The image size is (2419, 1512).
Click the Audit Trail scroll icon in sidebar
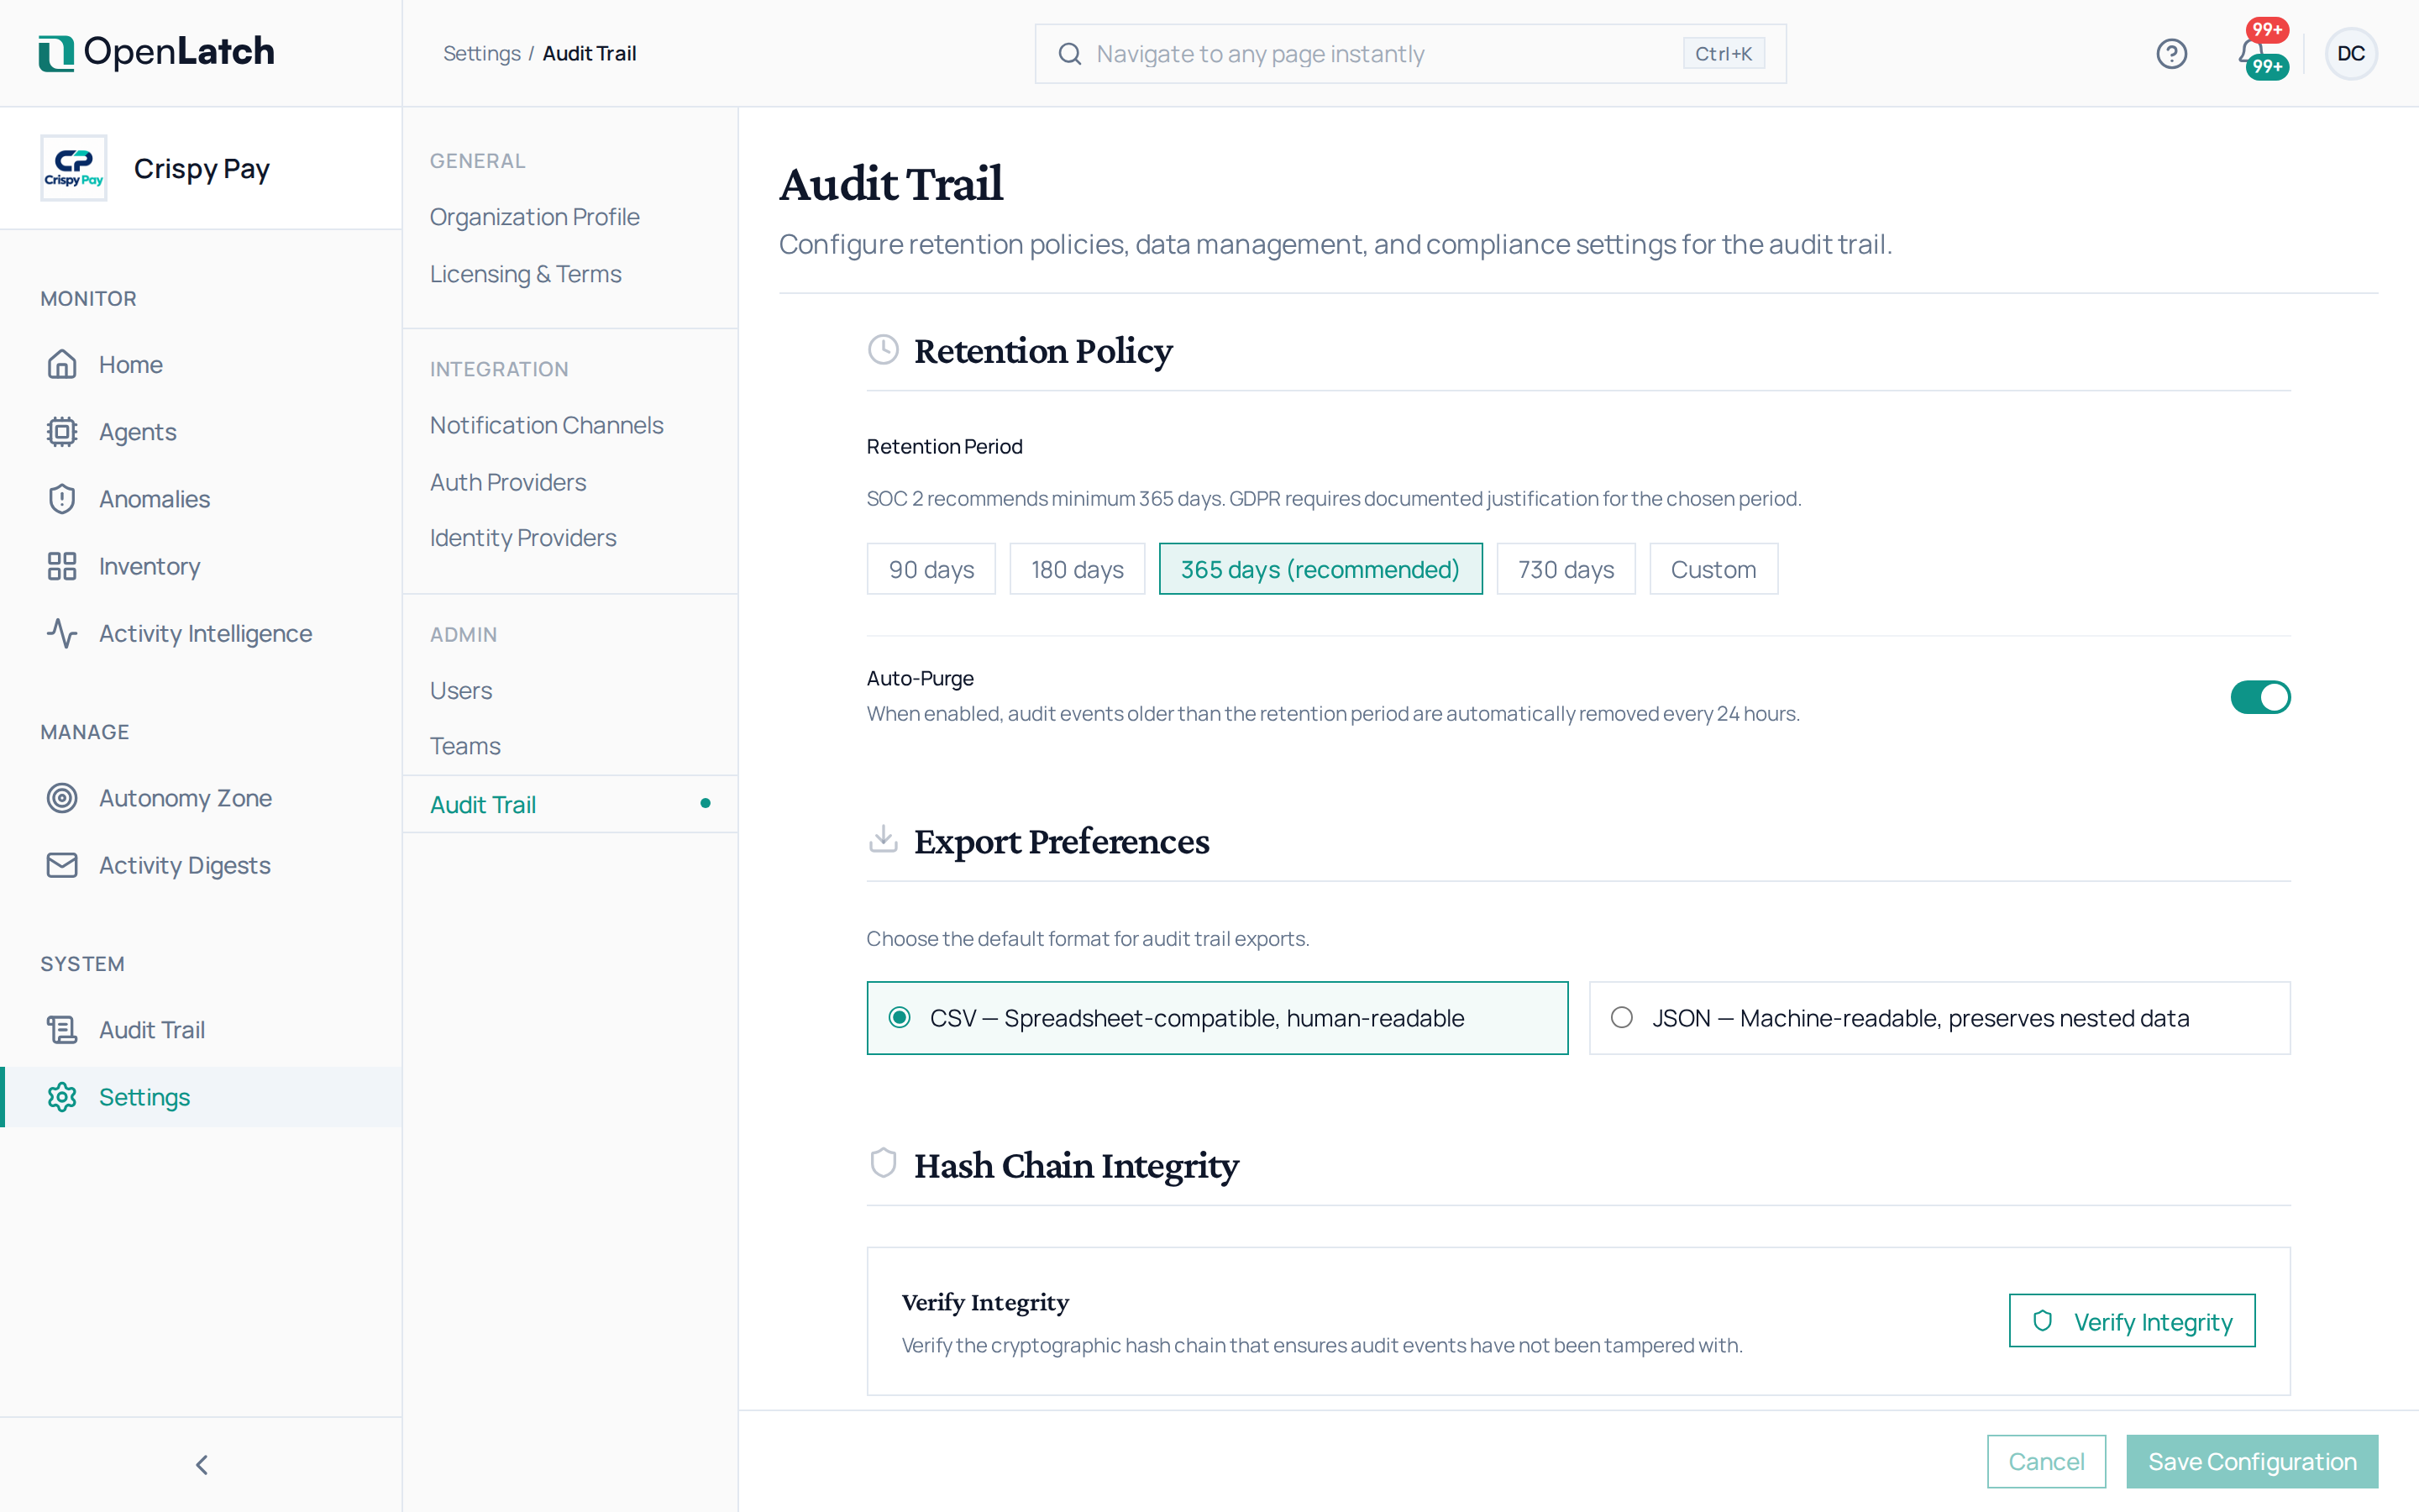click(x=62, y=1029)
